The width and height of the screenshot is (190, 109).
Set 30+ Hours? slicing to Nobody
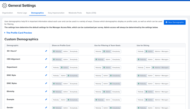tap(141, 51)
